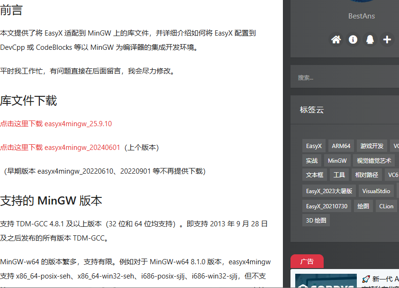Click the easyx4mingw_20240601 download link

(60, 148)
